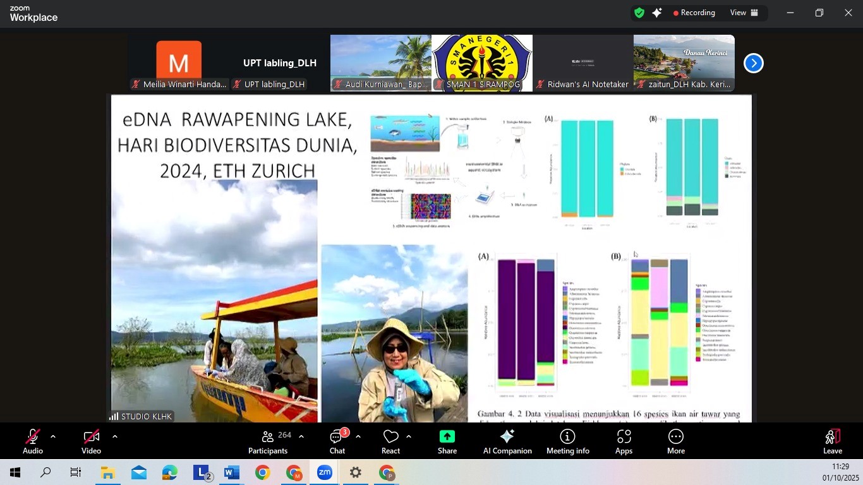Show Meeting info
The image size is (863, 485).
(x=567, y=441)
